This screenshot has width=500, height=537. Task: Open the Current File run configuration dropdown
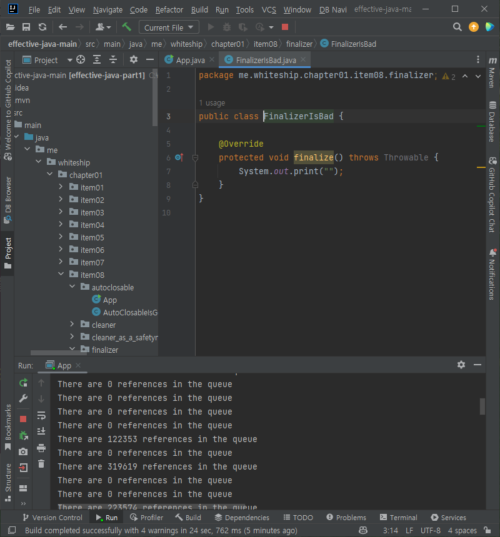169,27
